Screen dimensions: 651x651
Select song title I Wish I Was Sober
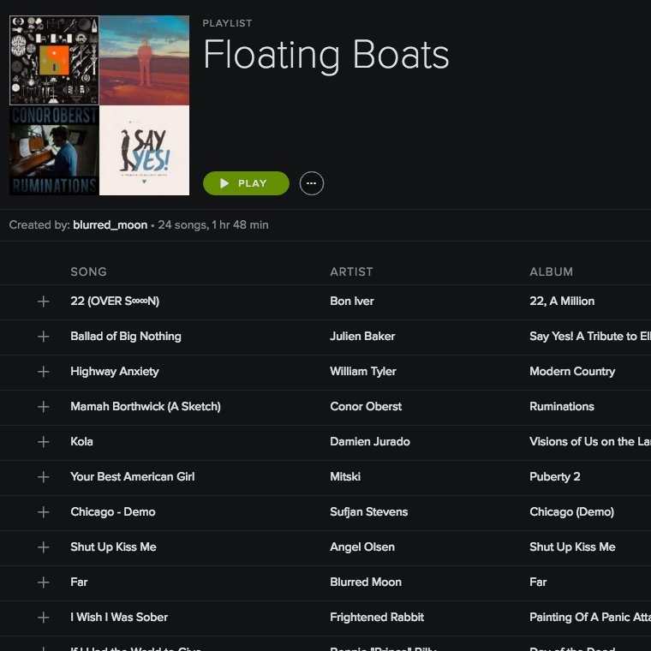tap(119, 618)
